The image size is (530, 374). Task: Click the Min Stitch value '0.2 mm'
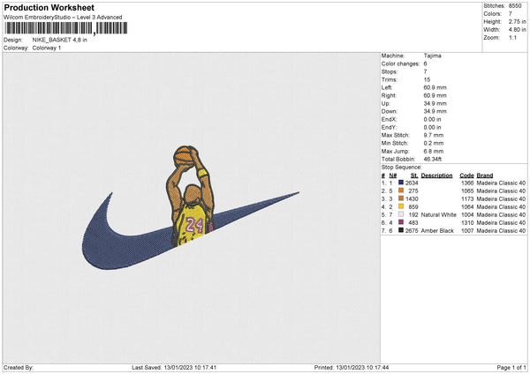pos(434,144)
